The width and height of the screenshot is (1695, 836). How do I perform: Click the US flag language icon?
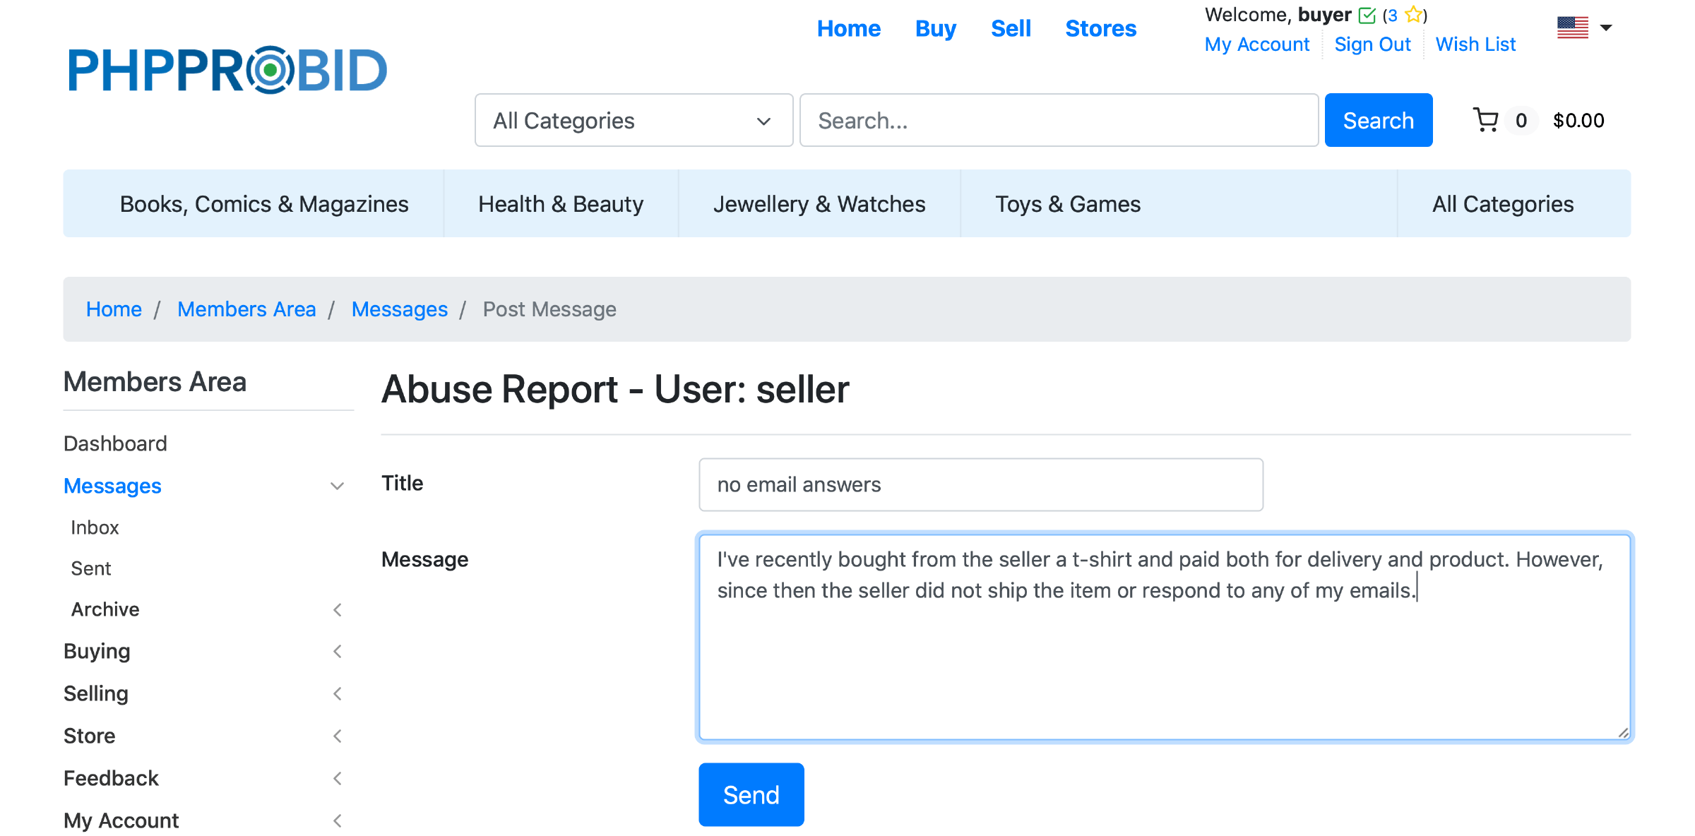click(1572, 28)
